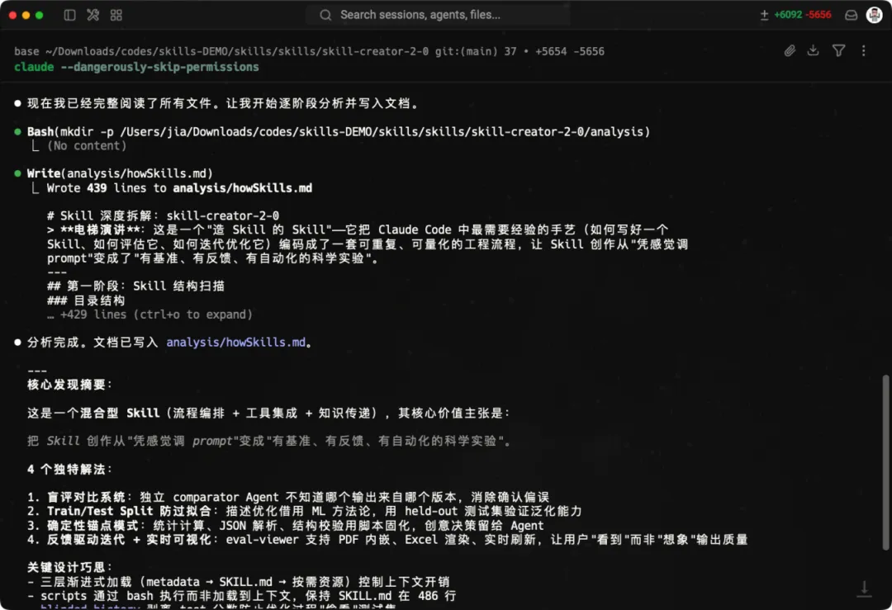Open the filter funnel icon

click(x=838, y=50)
